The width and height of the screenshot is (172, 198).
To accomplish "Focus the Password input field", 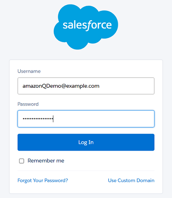I will [86, 119].
